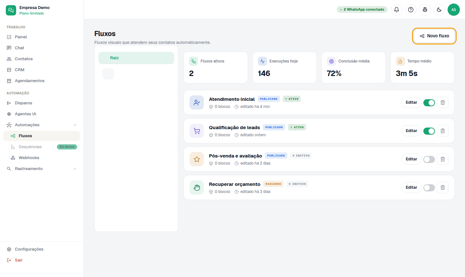Viewport: 465px width, 277px height.
Task: Open the help question mark icon
Action: (411, 10)
